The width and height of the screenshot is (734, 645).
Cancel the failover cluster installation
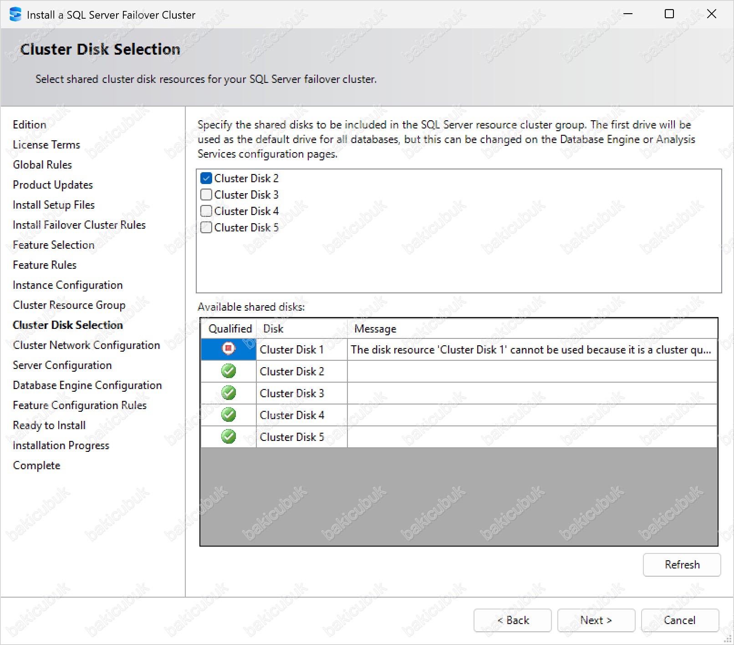[679, 620]
